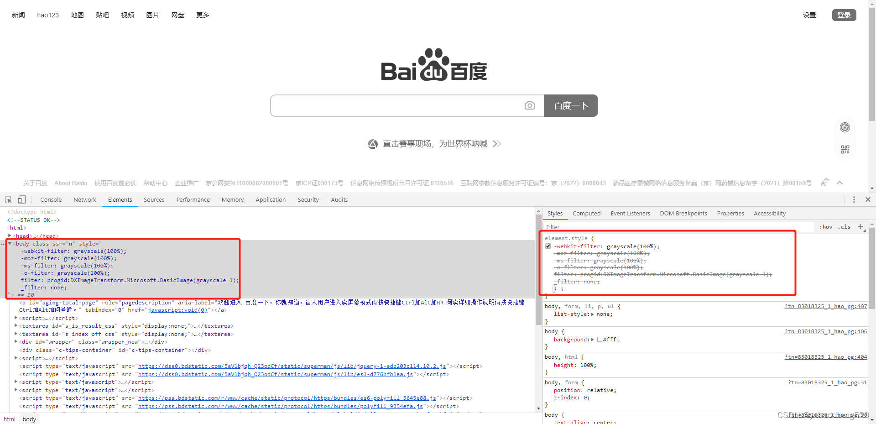Open the Computed tab in Styles panel
The width and height of the screenshot is (876, 424).
[x=586, y=213]
